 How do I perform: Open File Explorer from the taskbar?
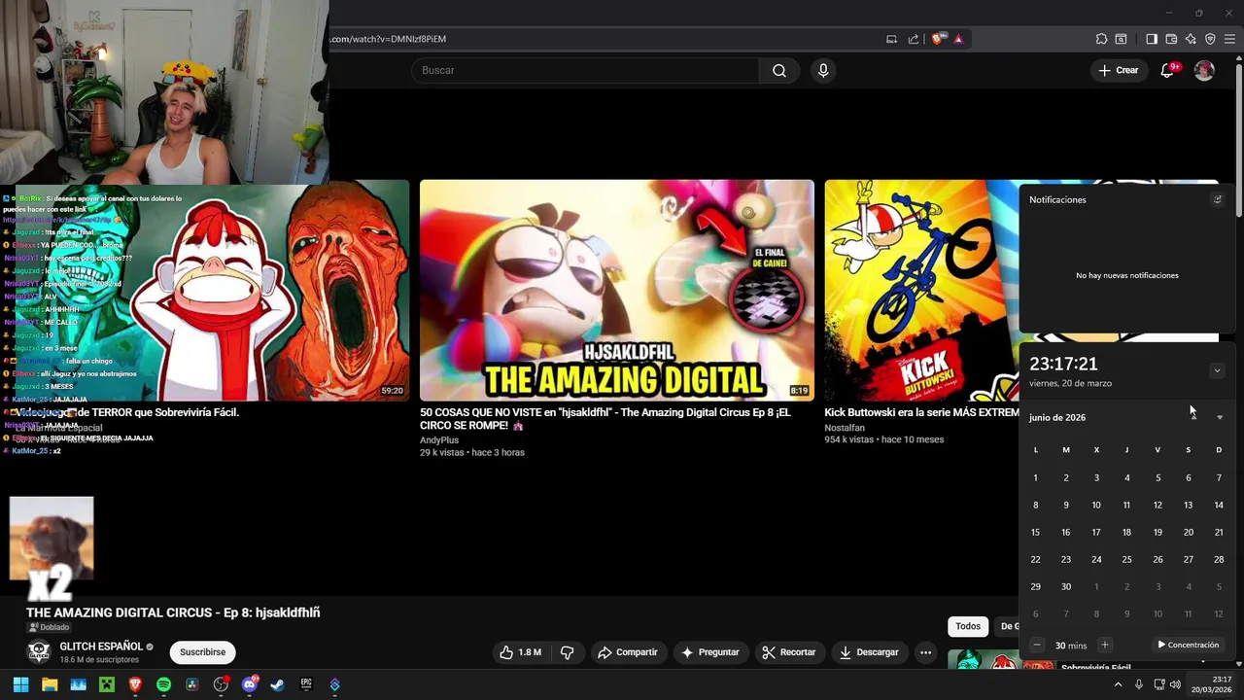pyautogui.click(x=50, y=684)
